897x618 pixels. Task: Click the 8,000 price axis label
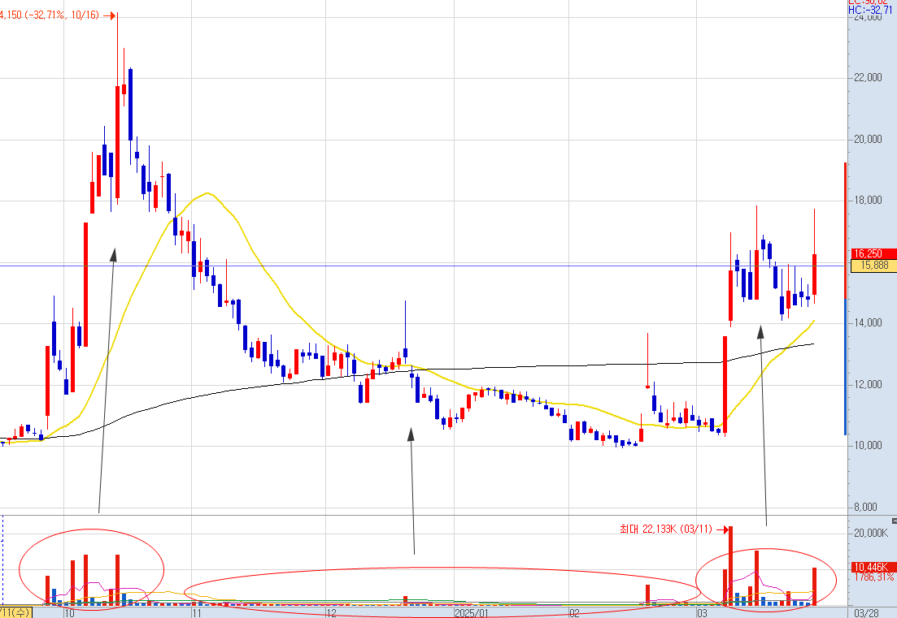[865, 508]
